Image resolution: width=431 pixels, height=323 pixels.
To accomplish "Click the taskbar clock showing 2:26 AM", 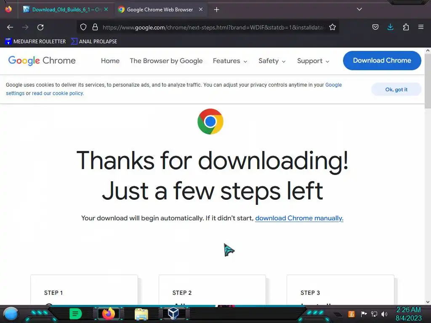I will pos(408,314).
